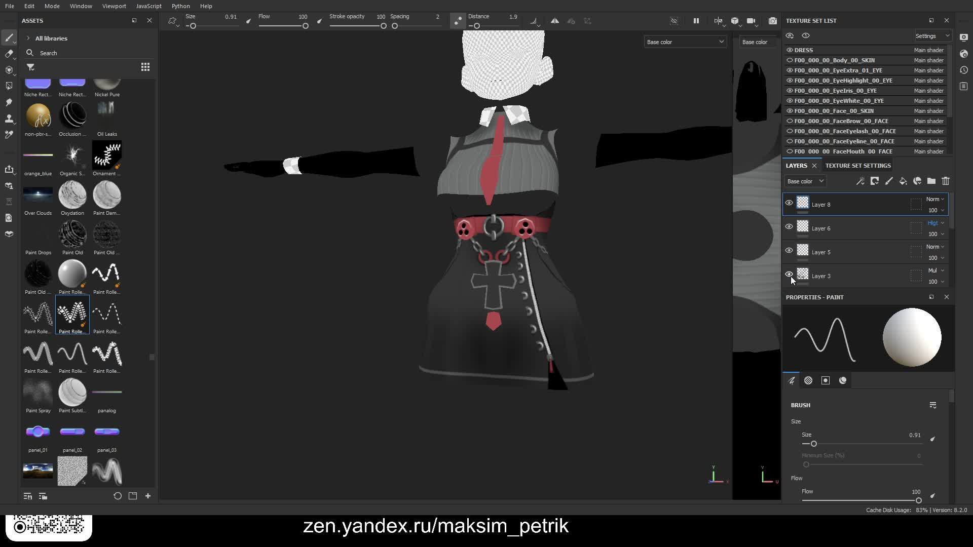
Task: Toggle visibility of DRESS texture set
Action: 790,50
